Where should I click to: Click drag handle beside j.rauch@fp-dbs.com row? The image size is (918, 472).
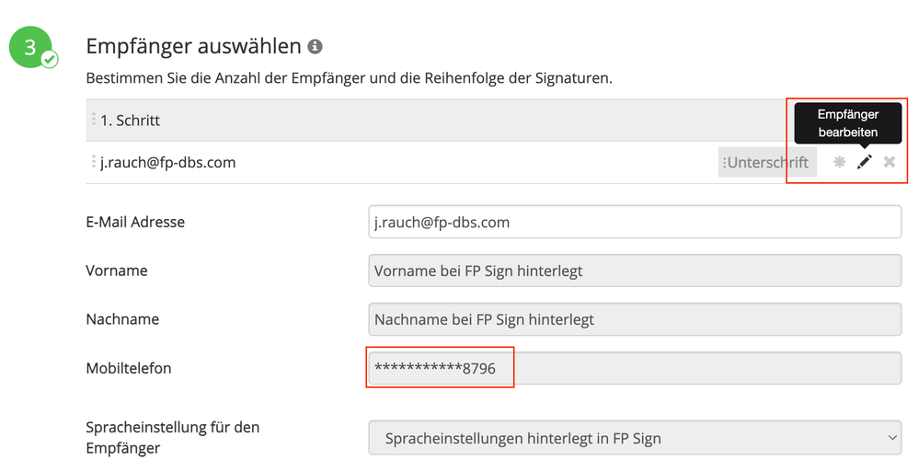94,162
